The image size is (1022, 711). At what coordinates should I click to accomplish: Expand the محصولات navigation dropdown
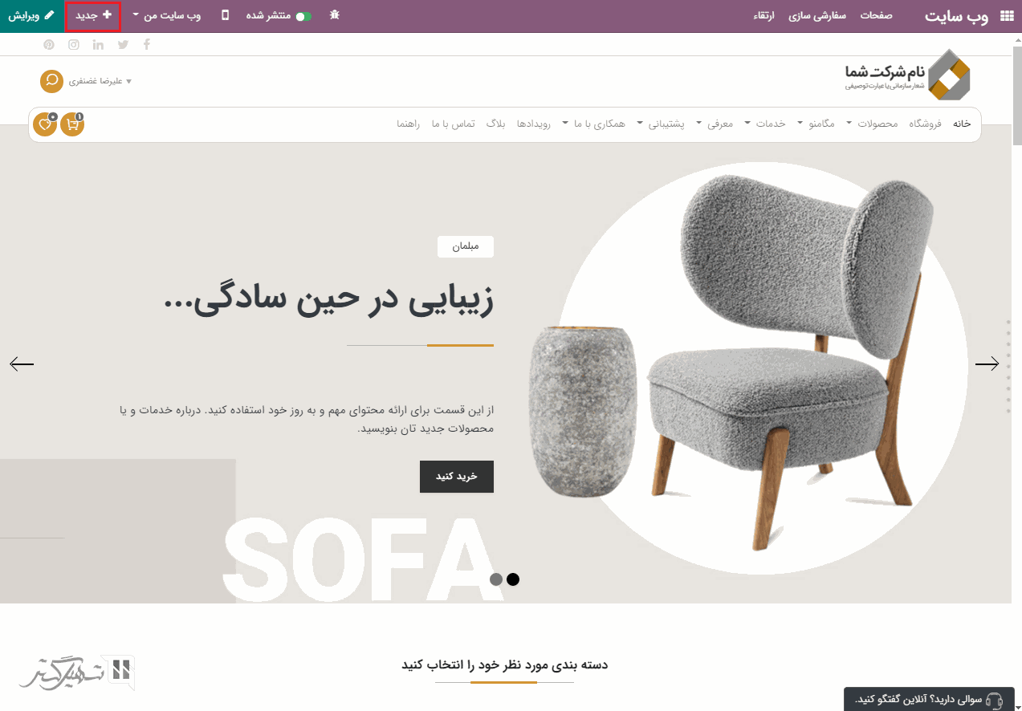coord(874,124)
